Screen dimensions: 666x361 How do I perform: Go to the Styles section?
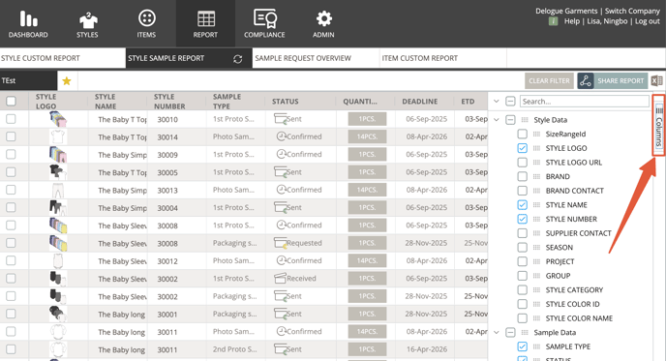point(87,24)
